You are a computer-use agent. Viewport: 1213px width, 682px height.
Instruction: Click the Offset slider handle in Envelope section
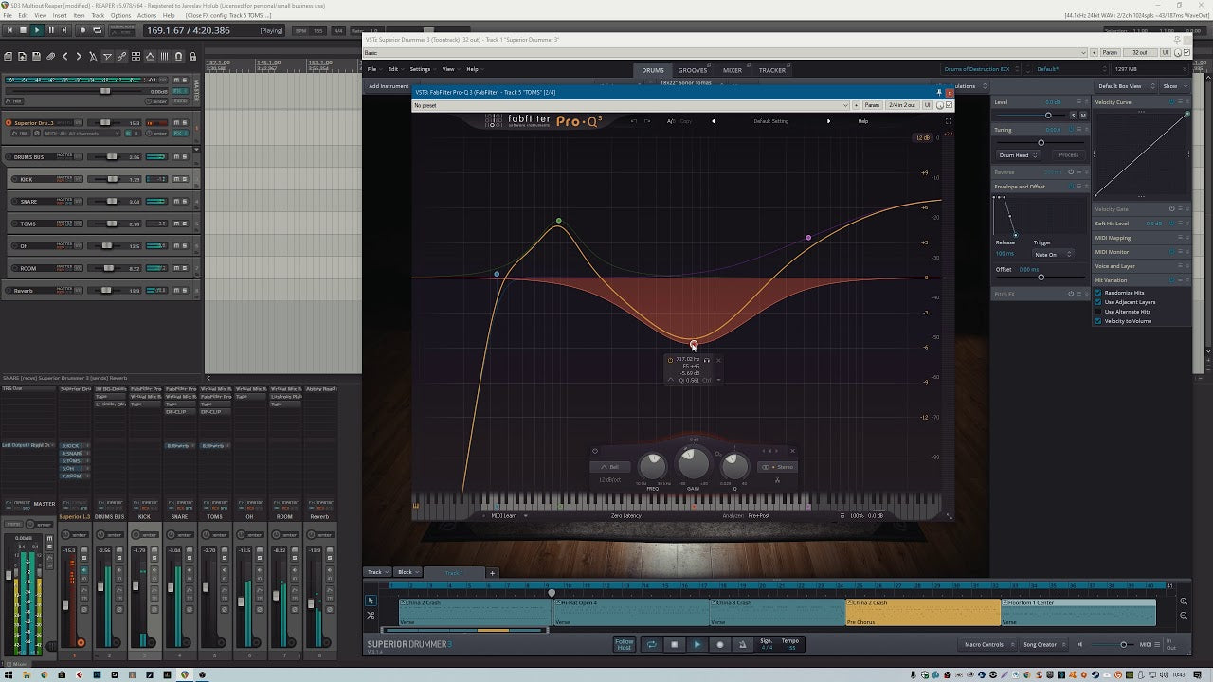(1041, 277)
